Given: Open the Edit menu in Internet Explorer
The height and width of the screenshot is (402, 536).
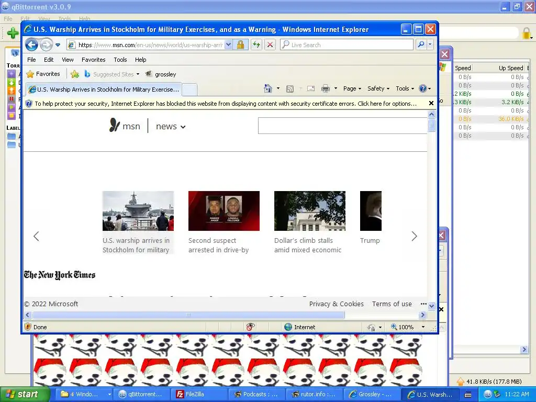Looking at the screenshot, I should point(49,60).
